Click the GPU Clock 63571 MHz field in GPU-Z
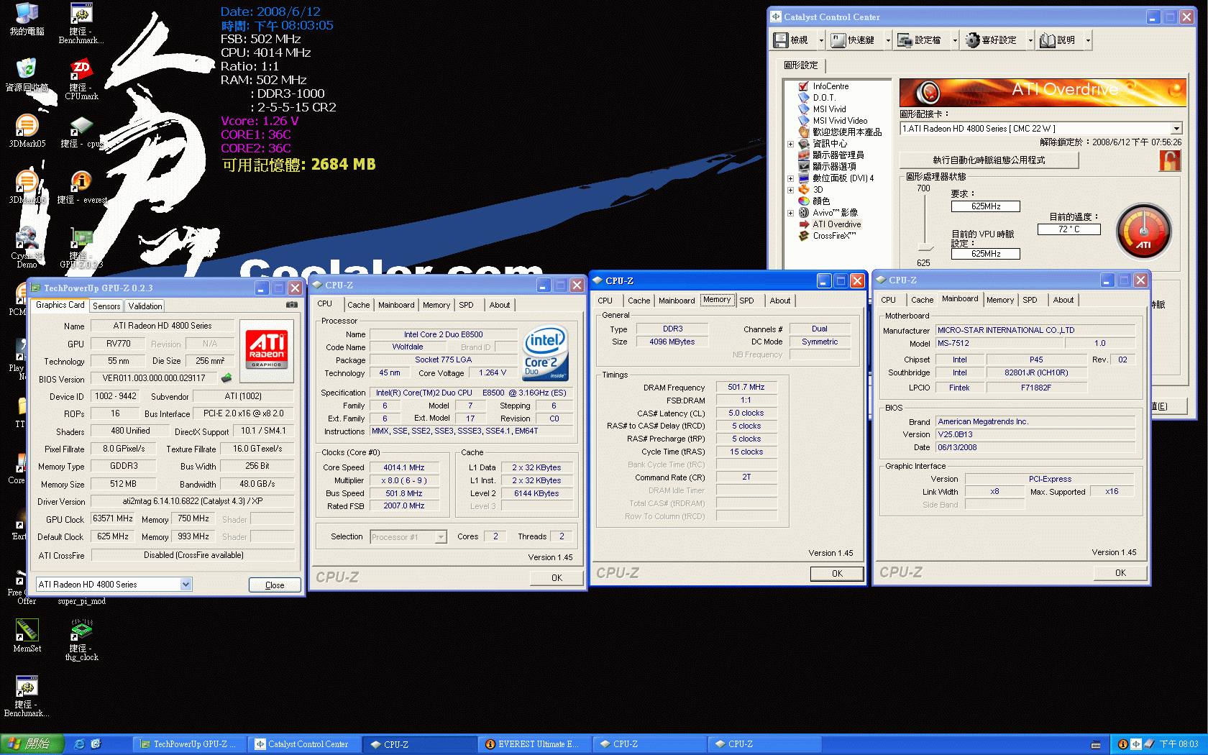Viewport: 1208px width, 755px height. [x=113, y=518]
